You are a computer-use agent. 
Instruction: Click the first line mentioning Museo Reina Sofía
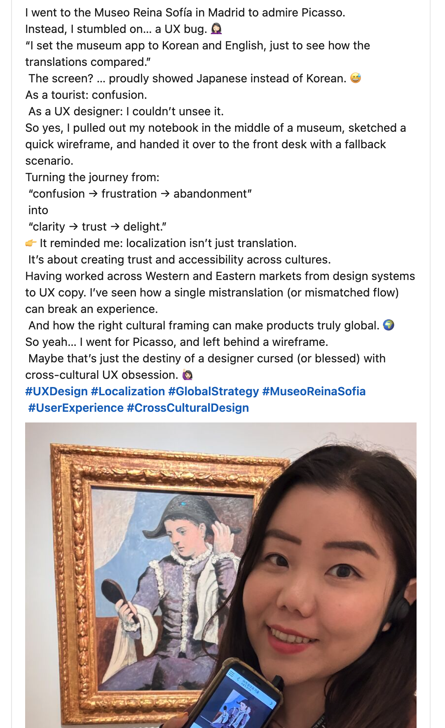pos(185,12)
